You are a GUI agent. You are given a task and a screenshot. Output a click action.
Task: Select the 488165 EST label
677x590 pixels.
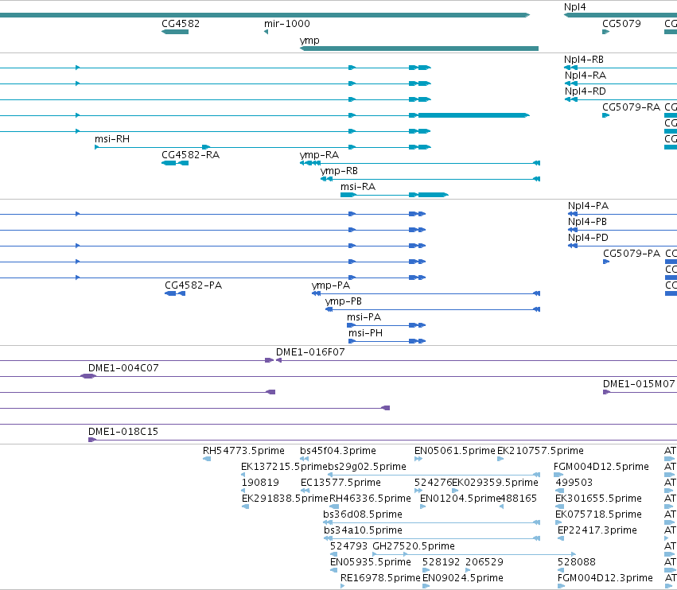tap(519, 499)
